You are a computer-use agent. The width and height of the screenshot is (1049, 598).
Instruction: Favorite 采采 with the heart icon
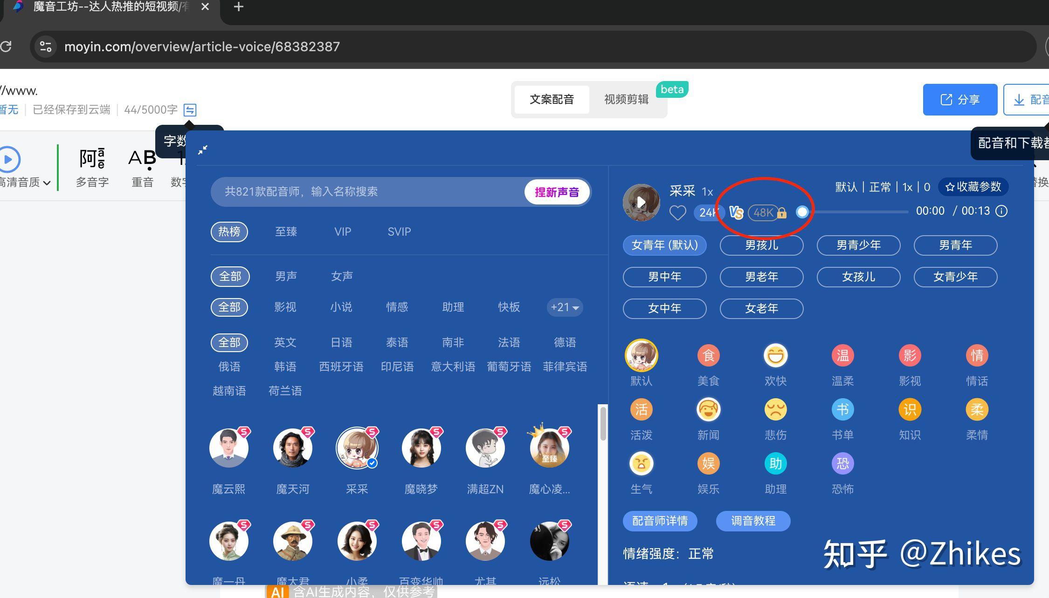coord(677,213)
